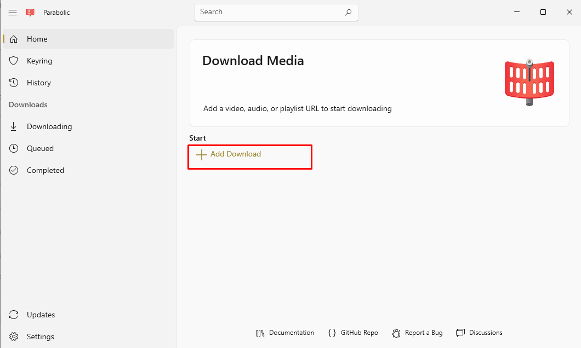Click the Parabolic logo in the titlebar
The width and height of the screenshot is (581, 348).
(30, 12)
